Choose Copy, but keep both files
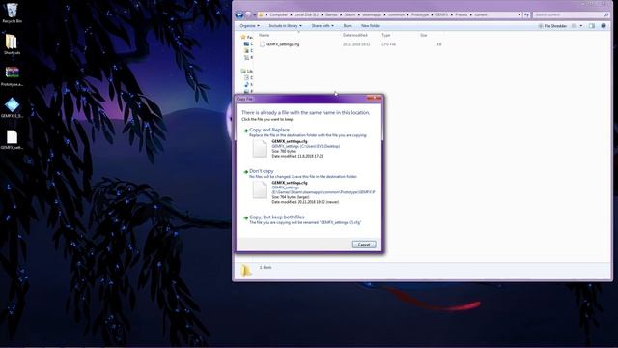Image resolution: width=618 pixels, height=348 pixels. (277, 217)
